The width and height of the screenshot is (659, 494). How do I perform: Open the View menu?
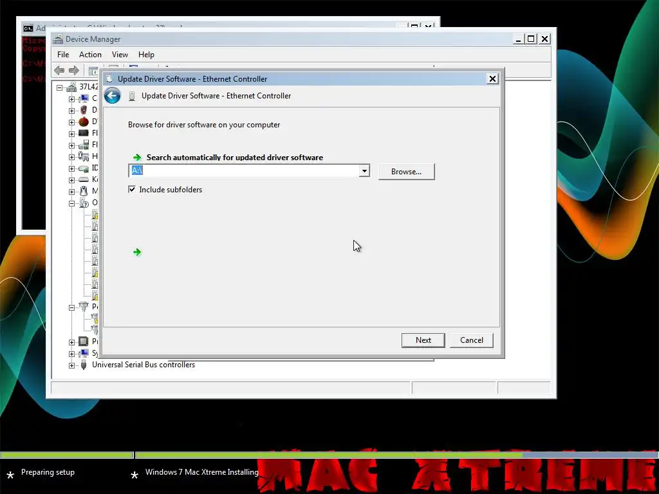[120, 55]
